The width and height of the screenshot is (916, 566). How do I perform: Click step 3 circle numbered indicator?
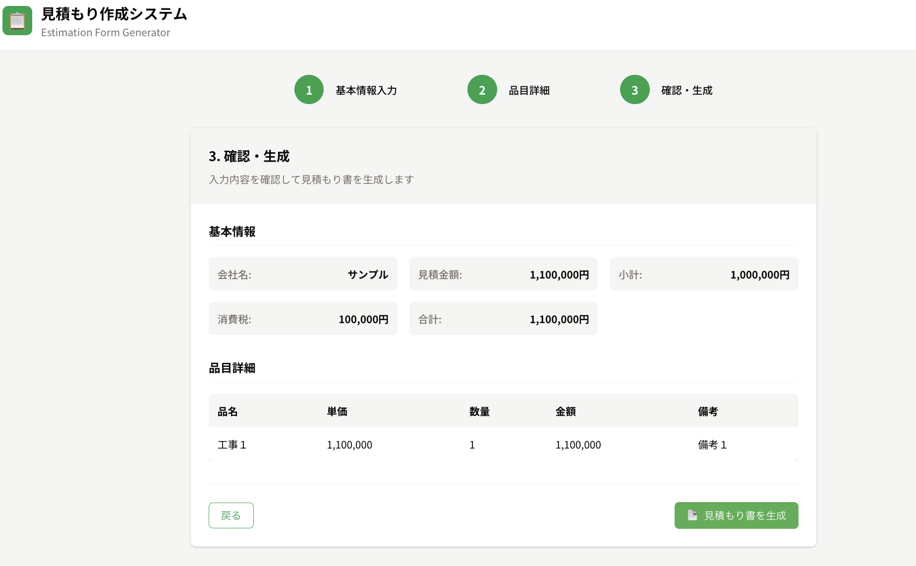coord(634,90)
